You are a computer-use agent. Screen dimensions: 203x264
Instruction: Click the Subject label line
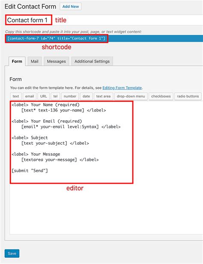pyautogui.click(x=30, y=138)
